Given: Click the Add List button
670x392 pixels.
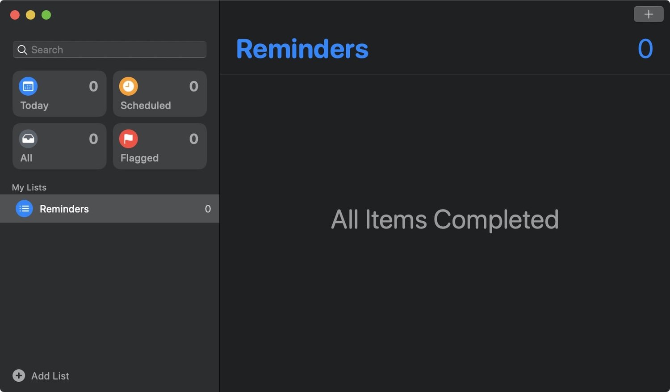Looking at the screenshot, I should pyautogui.click(x=41, y=375).
